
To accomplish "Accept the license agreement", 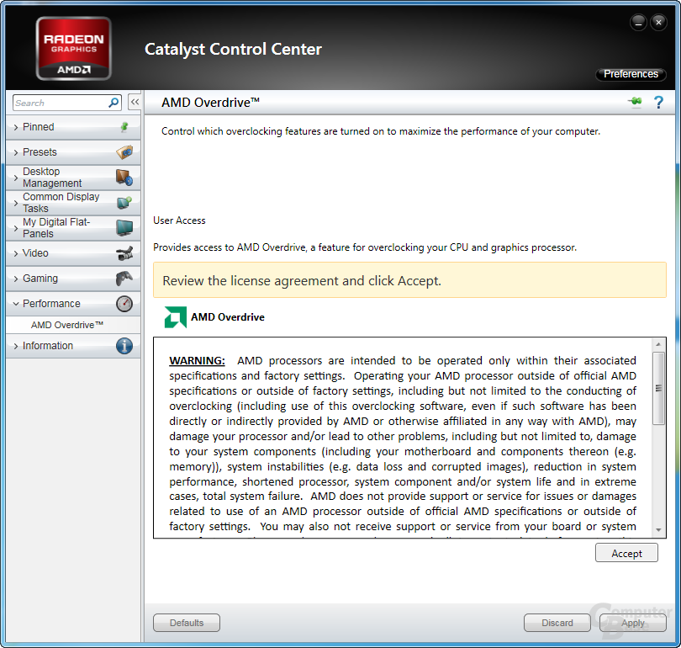I will [x=626, y=553].
